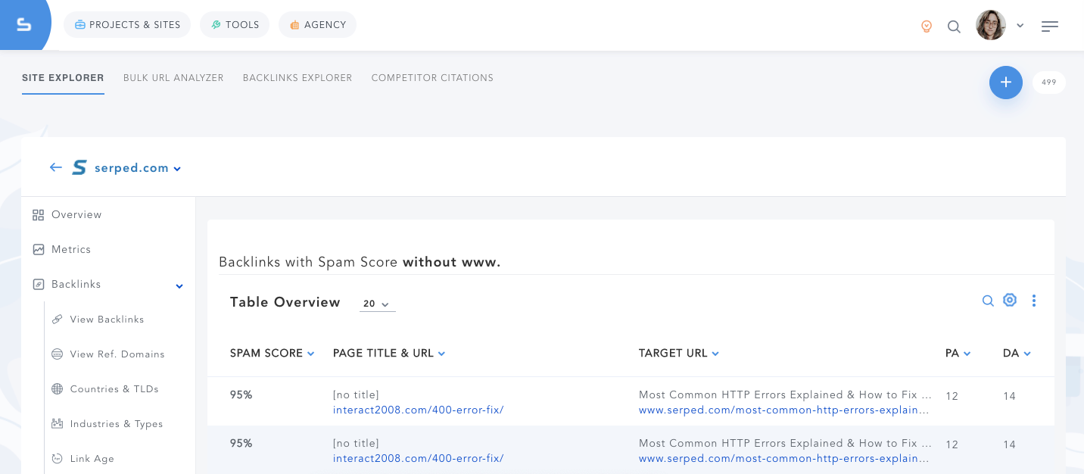Collapse the Backlinks sidebar section chevron

click(179, 286)
